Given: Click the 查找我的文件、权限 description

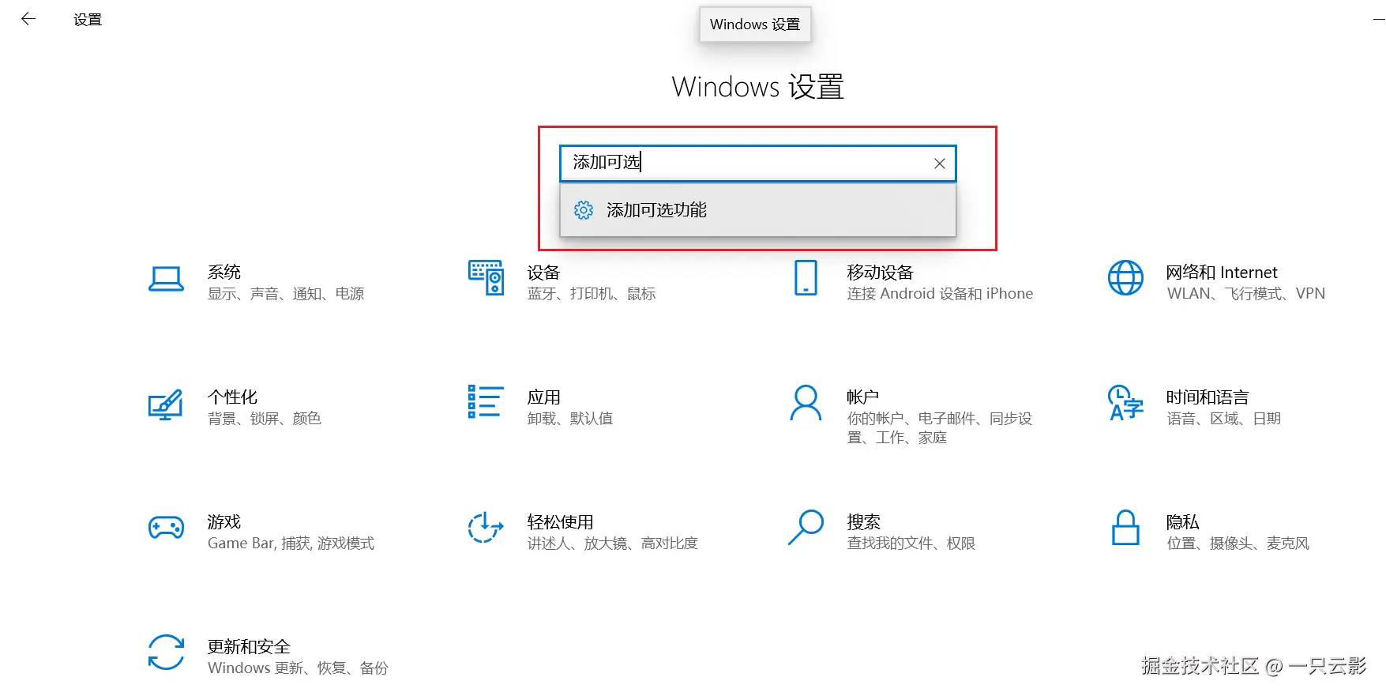Looking at the screenshot, I should click(x=911, y=544).
